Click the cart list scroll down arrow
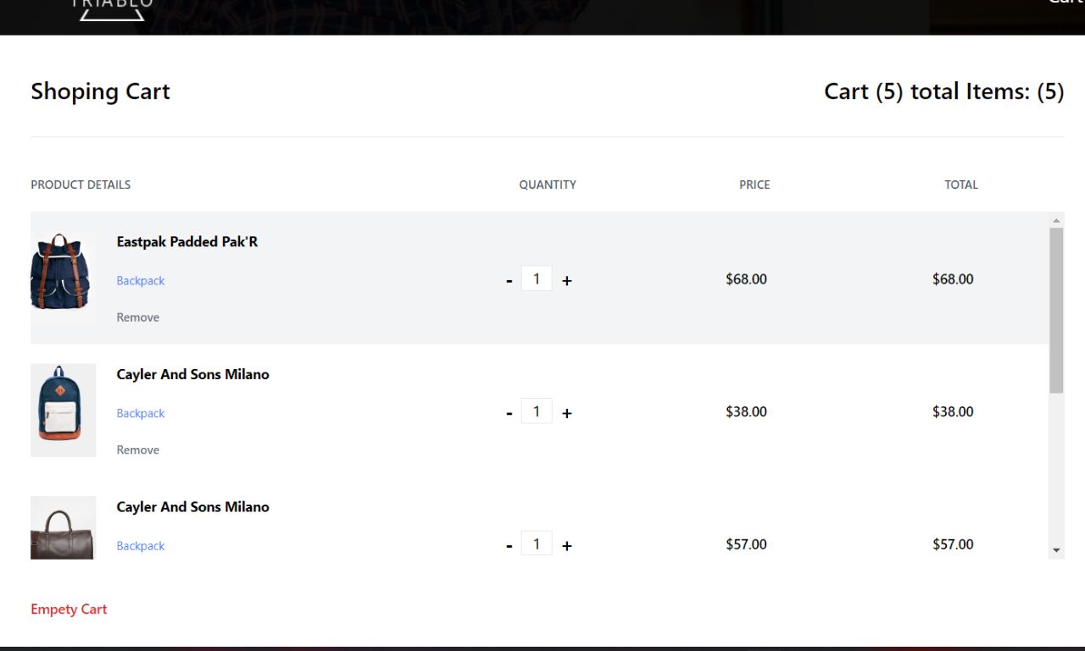The height and width of the screenshot is (651, 1085). [x=1056, y=550]
